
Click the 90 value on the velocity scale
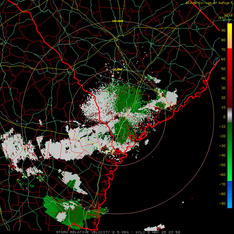[x=223, y=30]
